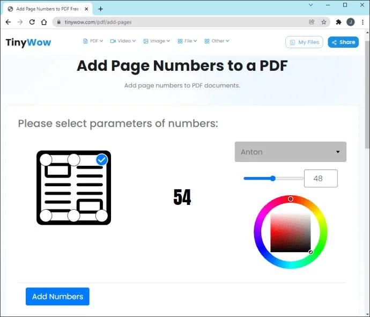Open a new browser tab
The width and height of the screenshot is (370, 317).
click(x=100, y=9)
